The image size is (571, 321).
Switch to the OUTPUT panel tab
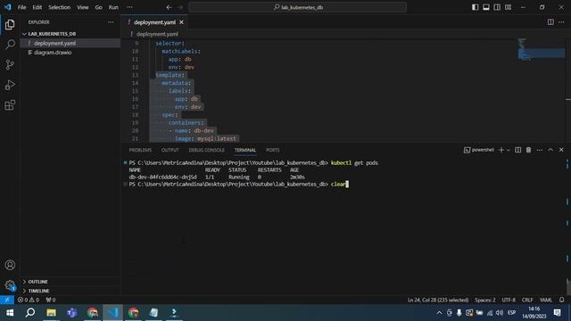point(170,150)
